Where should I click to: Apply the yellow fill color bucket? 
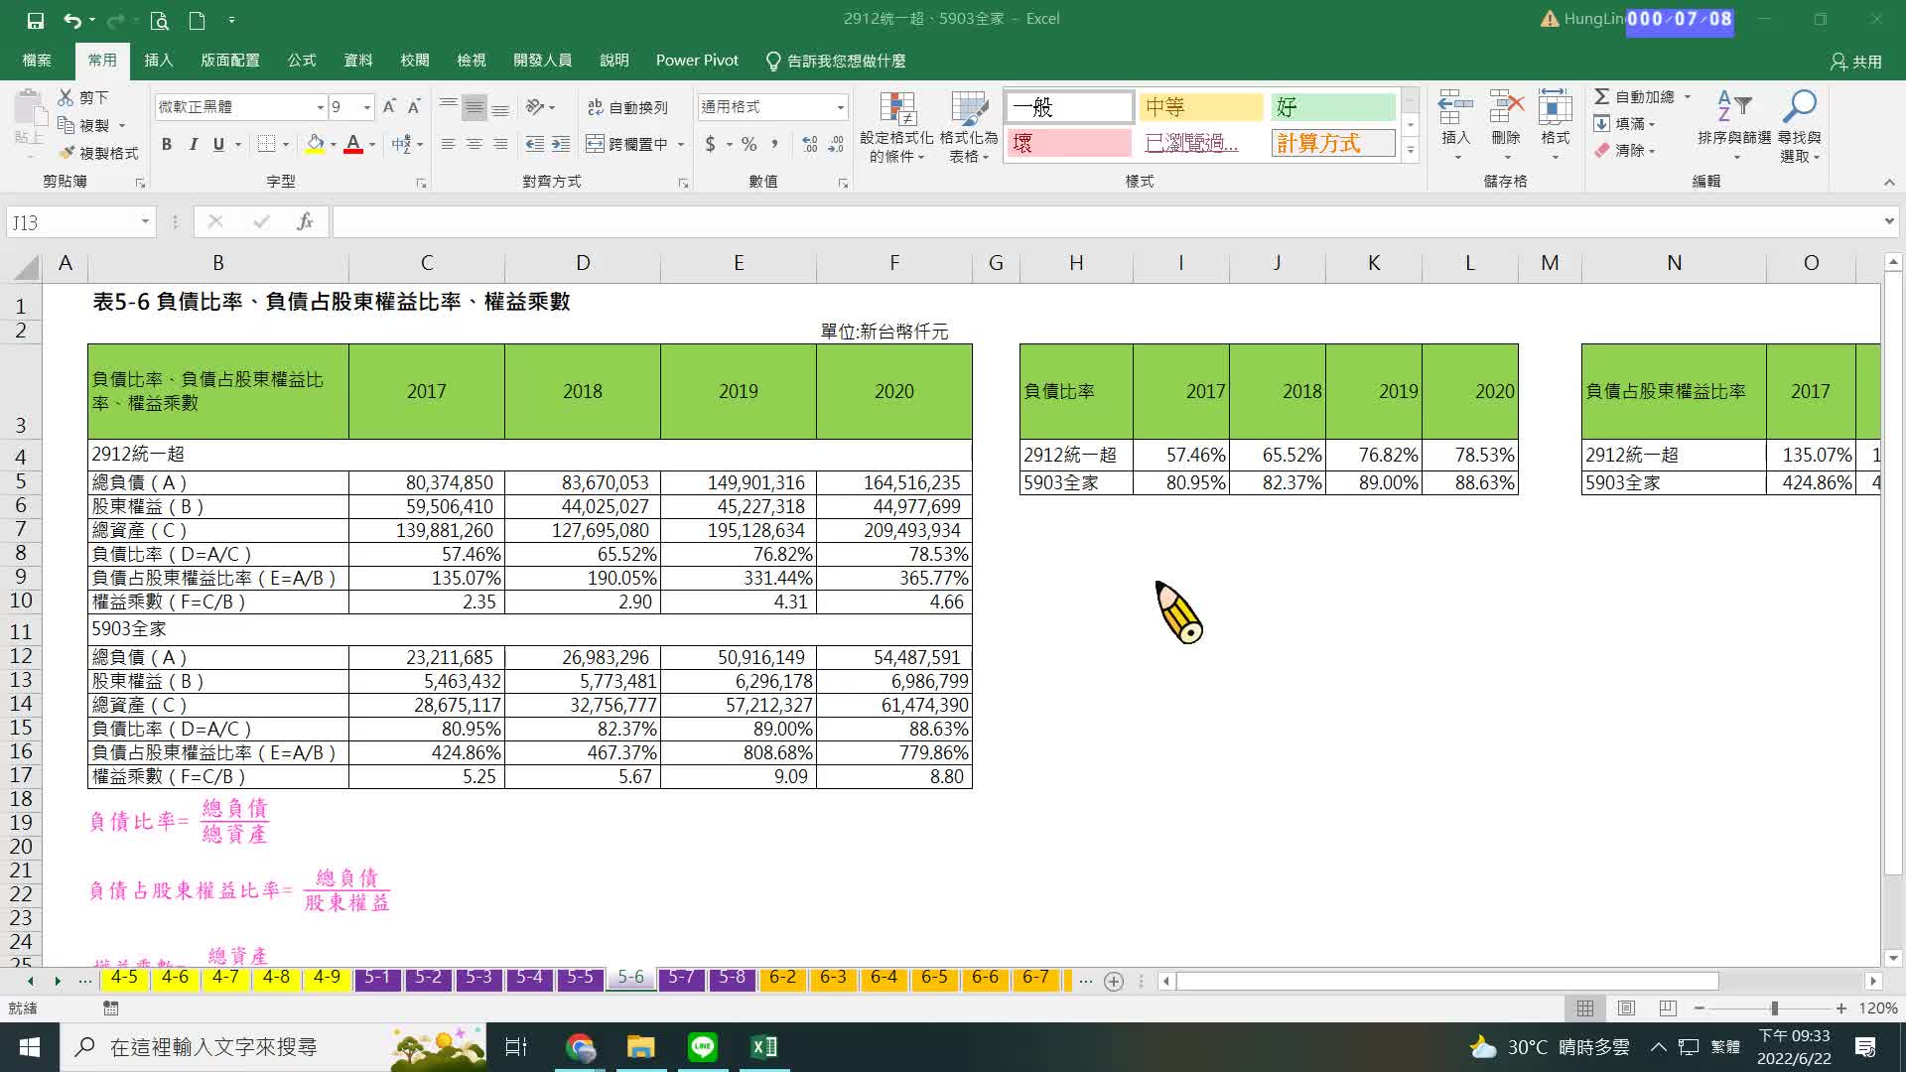[315, 144]
